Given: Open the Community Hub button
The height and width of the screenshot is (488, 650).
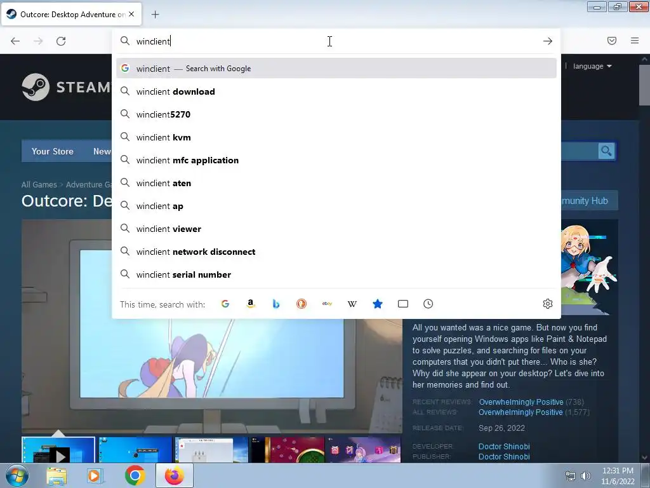Looking at the screenshot, I should tap(589, 201).
